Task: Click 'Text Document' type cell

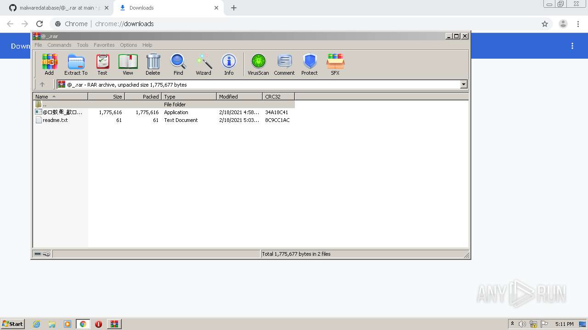Action: (x=181, y=120)
